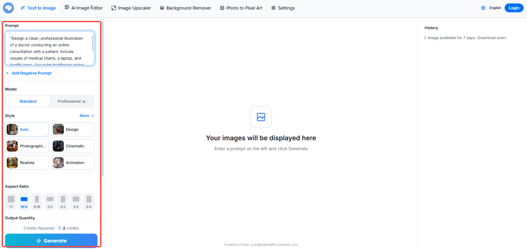Select 2:3 aspect ratio

pyautogui.click(x=63, y=202)
